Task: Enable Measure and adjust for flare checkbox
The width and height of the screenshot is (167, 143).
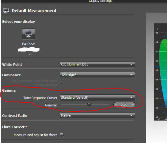Action: (62, 135)
